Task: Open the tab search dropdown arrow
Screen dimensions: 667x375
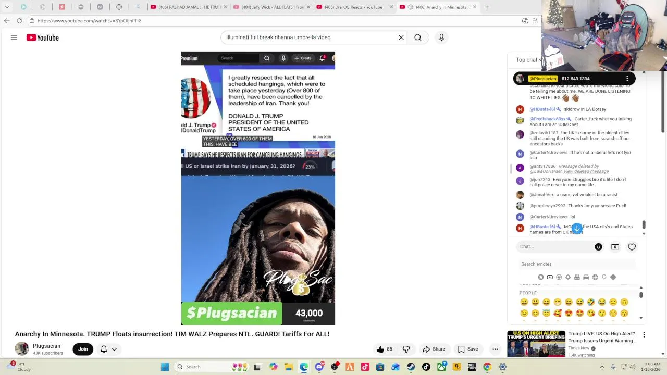Action: point(7,7)
